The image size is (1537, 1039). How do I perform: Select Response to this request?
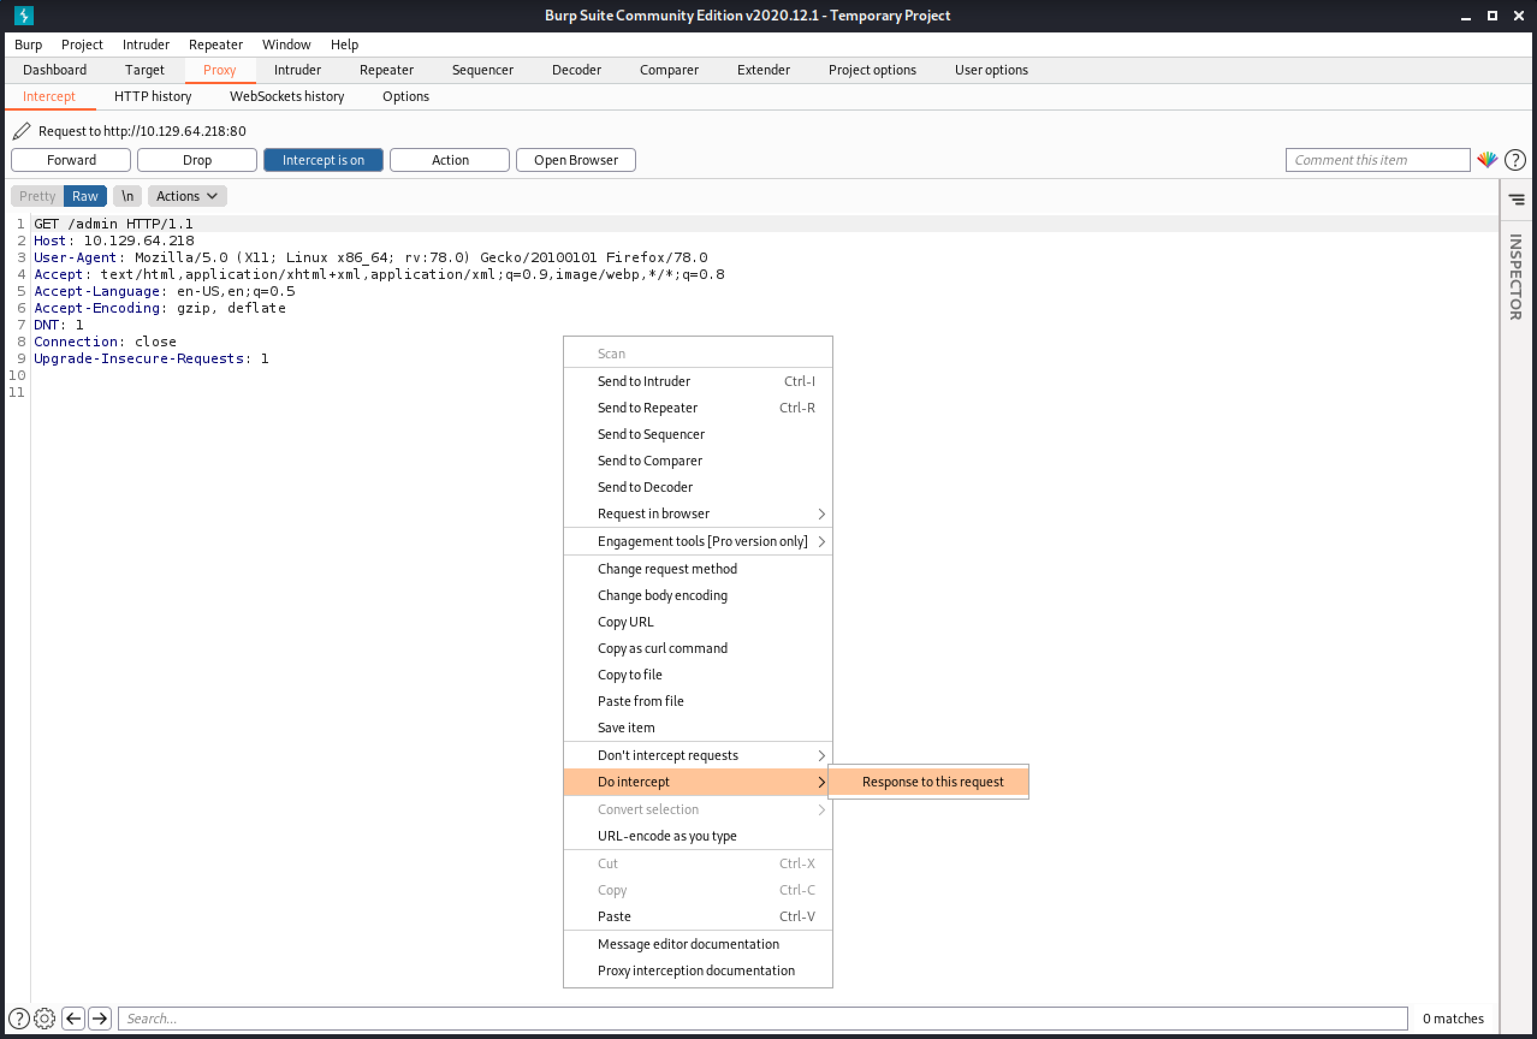point(928,782)
